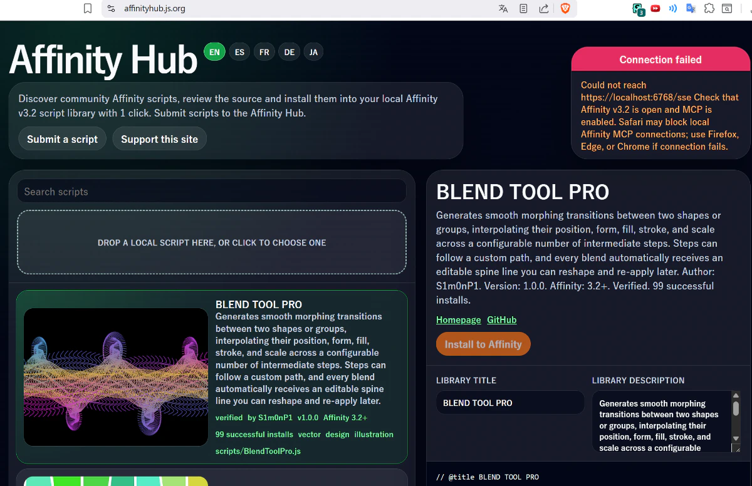Click the affinityhub.js.org address bar
Screen dimensions: 752x486
154,9
